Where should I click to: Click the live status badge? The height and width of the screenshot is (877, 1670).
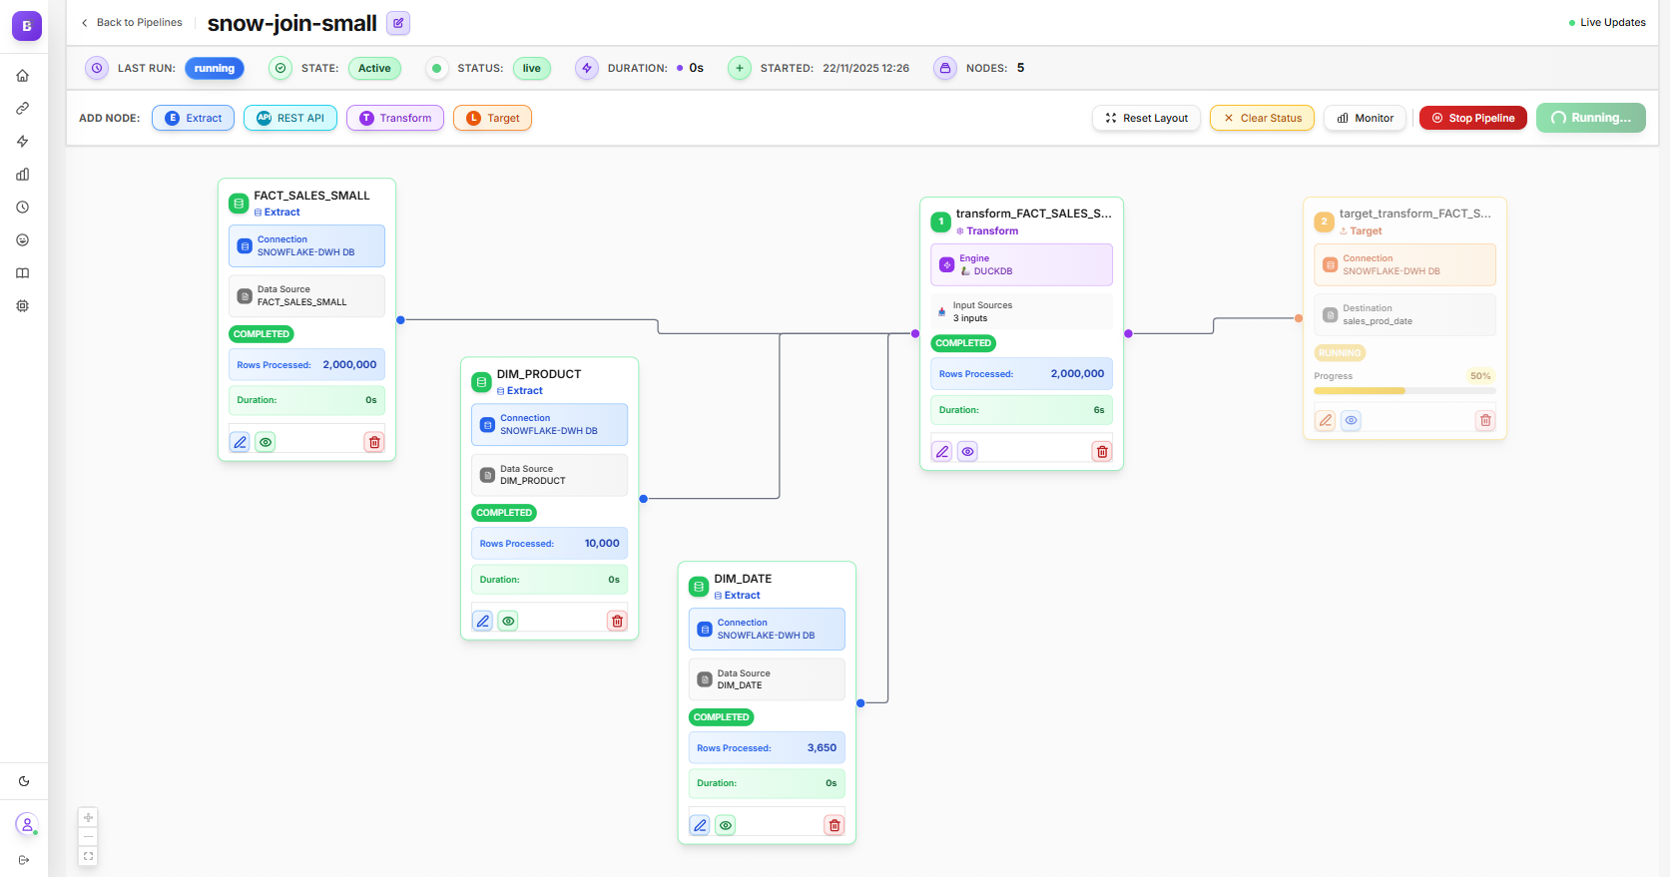click(x=532, y=68)
